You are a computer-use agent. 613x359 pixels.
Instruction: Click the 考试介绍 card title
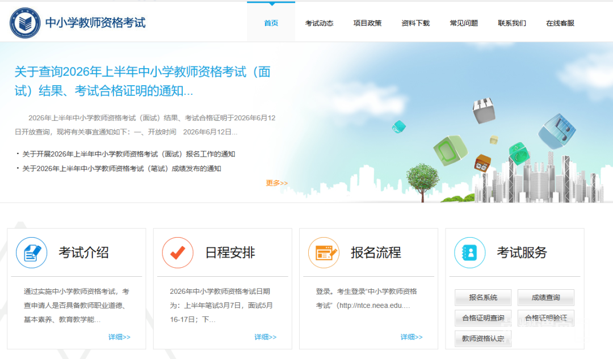pyautogui.click(x=83, y=253)
